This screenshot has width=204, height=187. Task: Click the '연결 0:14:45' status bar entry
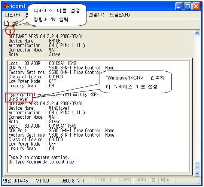[15, 181]
